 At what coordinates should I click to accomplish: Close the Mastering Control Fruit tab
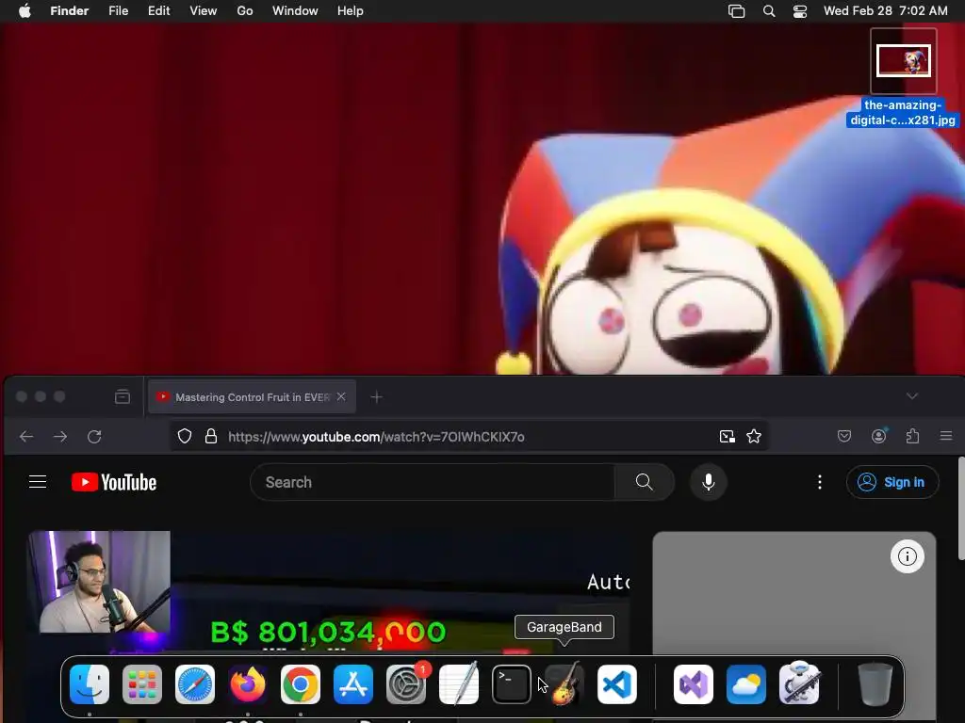[x=341, y=396]
